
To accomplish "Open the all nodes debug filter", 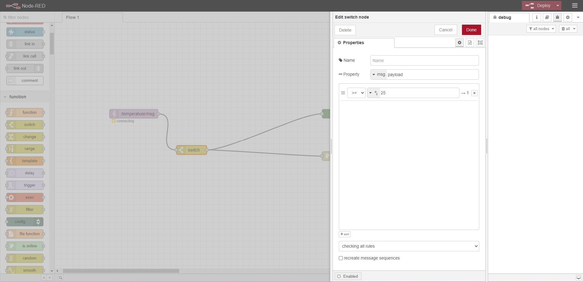I will 541,29.
